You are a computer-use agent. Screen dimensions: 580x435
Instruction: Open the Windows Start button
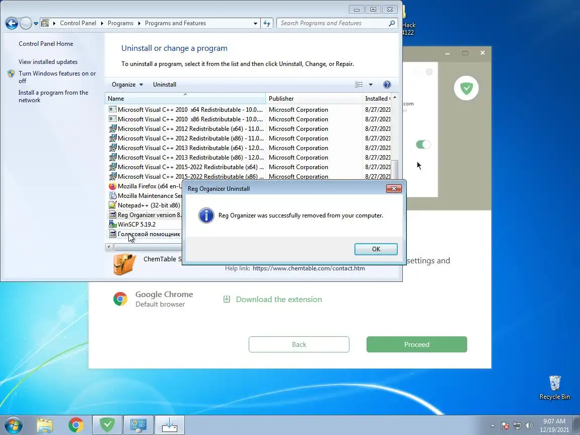click(13, 425)
